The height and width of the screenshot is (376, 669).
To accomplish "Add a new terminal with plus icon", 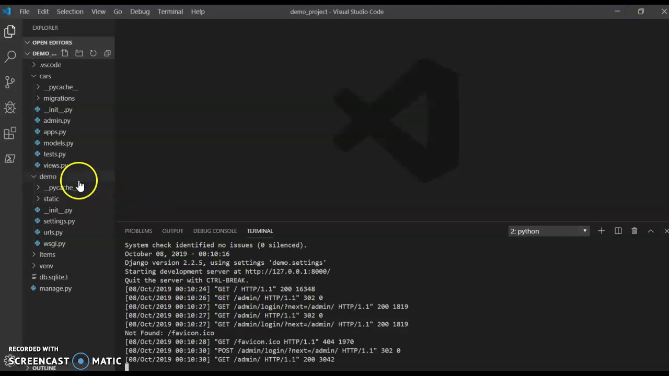I will pyautogui.click(x=601, y=231).
